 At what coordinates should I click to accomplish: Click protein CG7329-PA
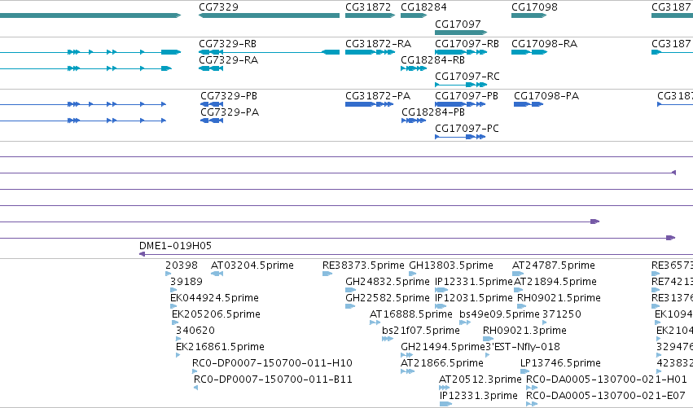coord(230,112)
